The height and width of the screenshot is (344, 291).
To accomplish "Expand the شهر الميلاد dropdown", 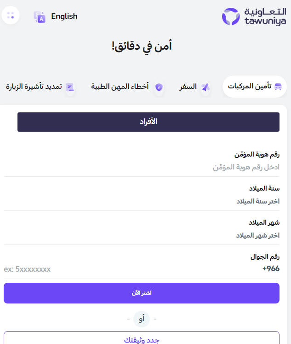I will (x=184, y=235).
